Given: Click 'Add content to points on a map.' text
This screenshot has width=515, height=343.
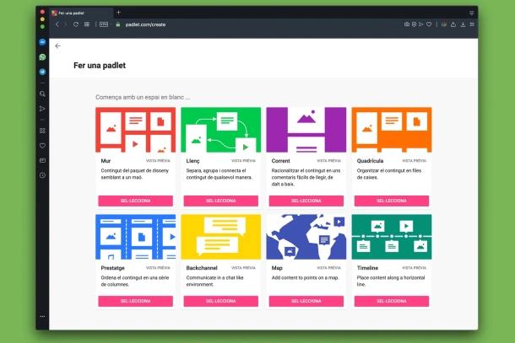Looking at the screenshot, I should pyautogui.click(x=305, y=278).
